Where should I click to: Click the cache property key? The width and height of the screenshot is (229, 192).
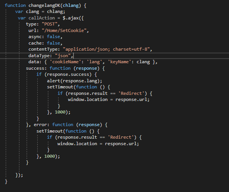pyautogui.click(x=35, y=43)
